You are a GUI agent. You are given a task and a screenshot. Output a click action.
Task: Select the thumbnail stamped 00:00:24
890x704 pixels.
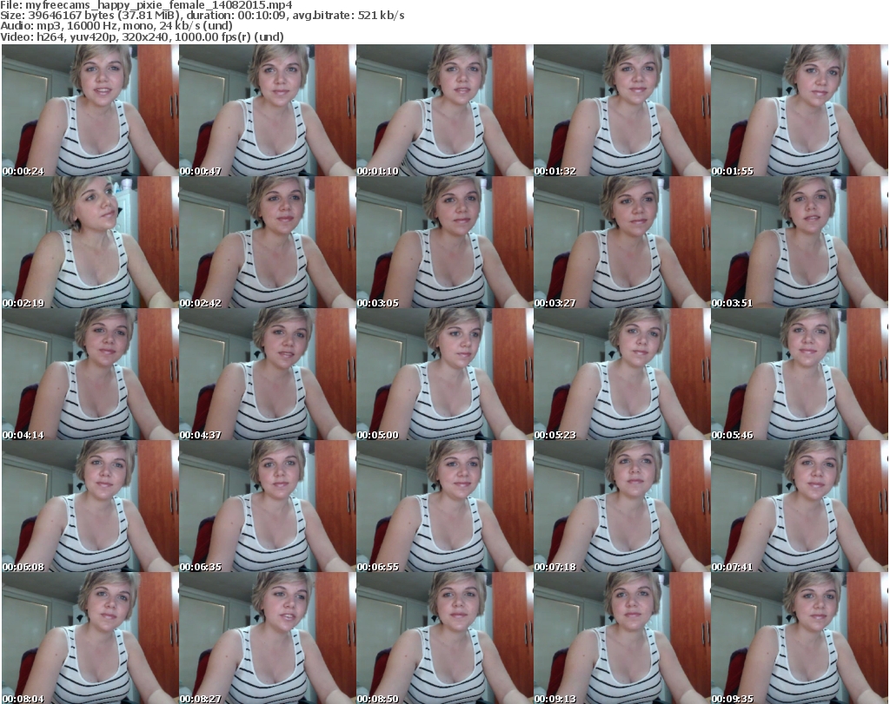coord(90,110)
